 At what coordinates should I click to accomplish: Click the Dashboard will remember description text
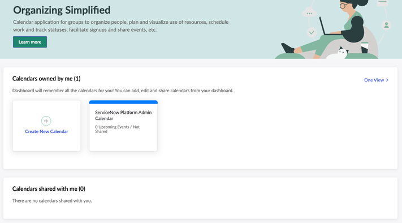(x=123, y=91)
